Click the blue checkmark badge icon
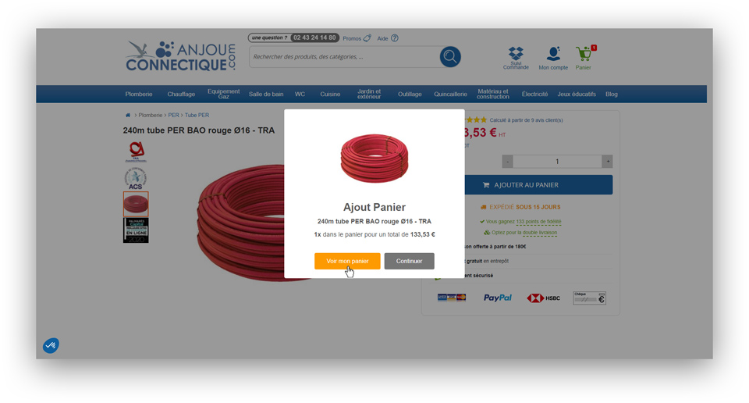This screenshot has width=749, height=403. point(51,345)
